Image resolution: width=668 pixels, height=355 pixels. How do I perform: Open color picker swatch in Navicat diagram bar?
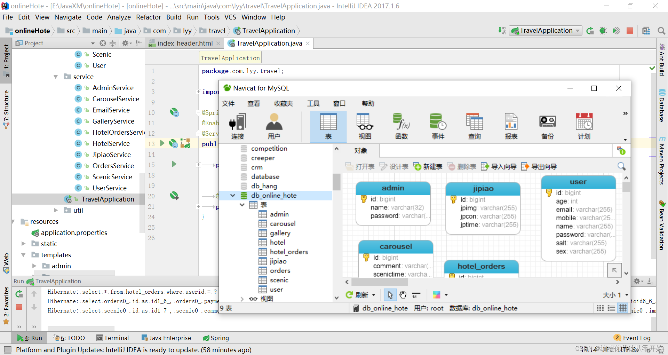[436, 295]
